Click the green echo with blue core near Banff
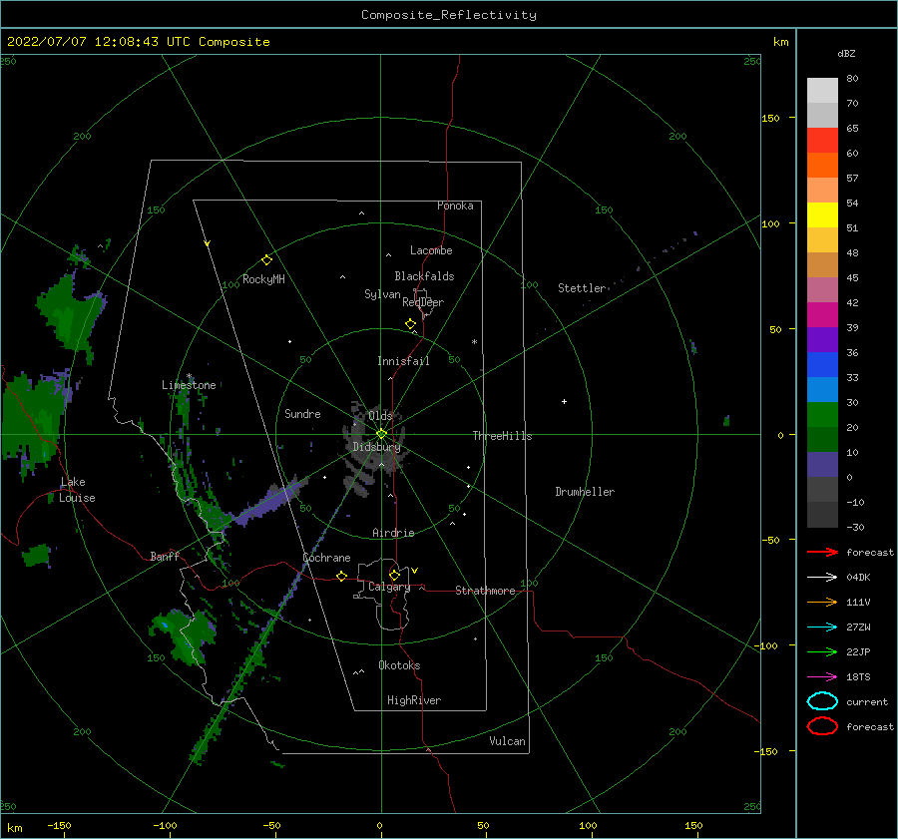This screenshot has height=839, width=898. click(x=184, y=636)
